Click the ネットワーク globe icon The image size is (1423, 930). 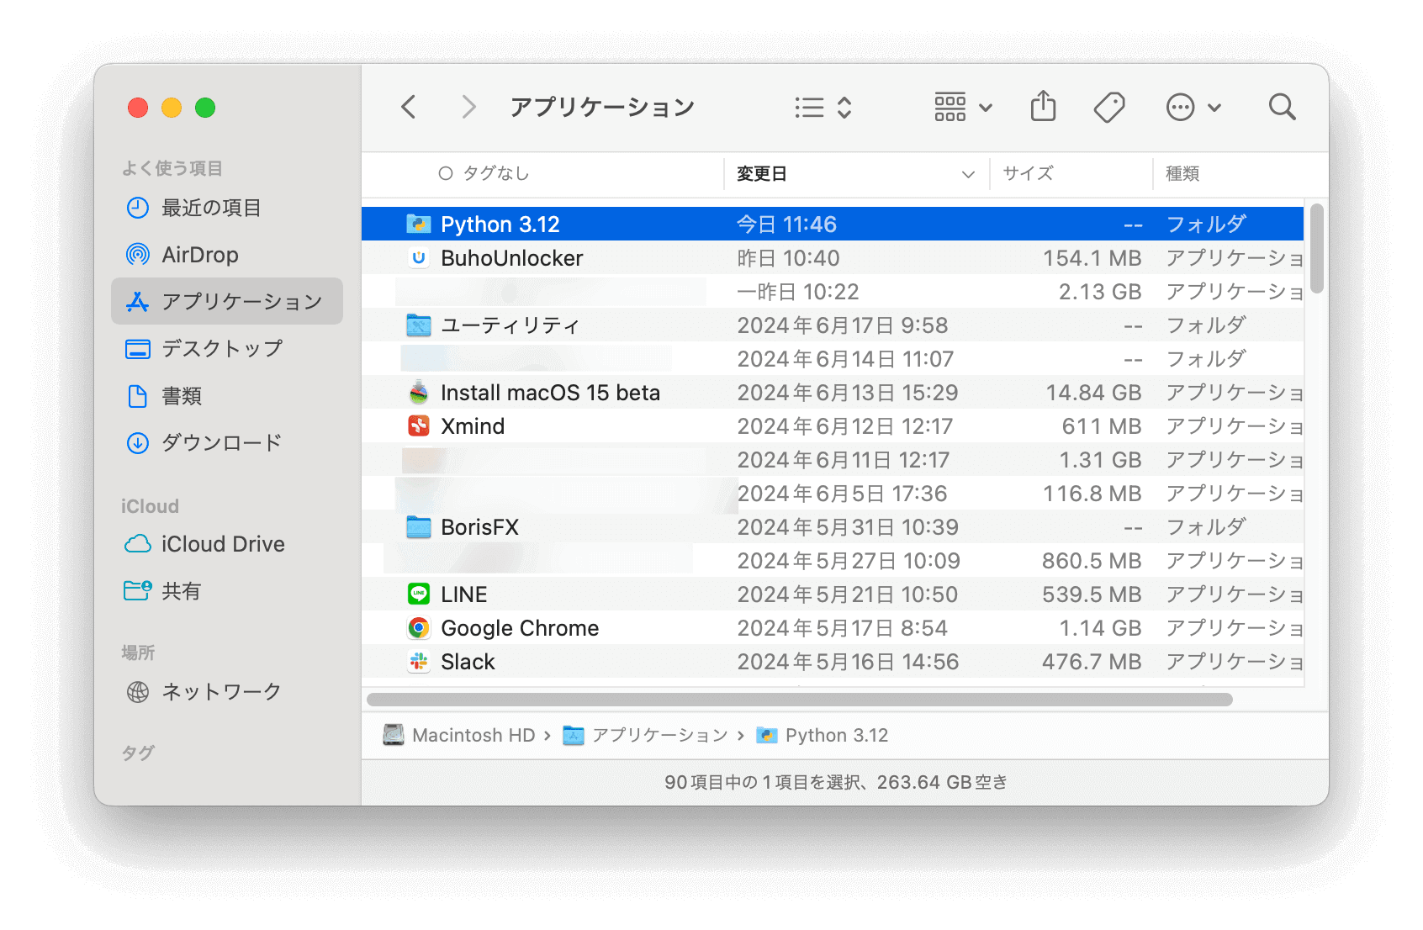[138, 692]
